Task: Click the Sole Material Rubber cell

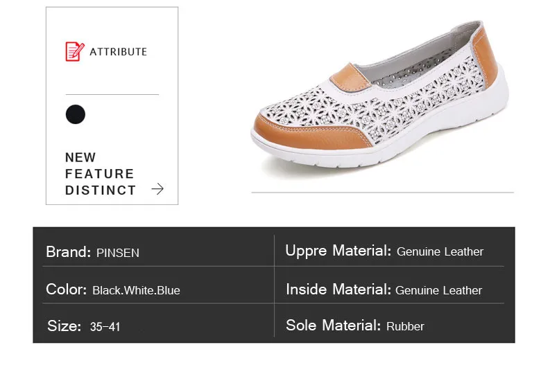Action: tap(354, 326)
